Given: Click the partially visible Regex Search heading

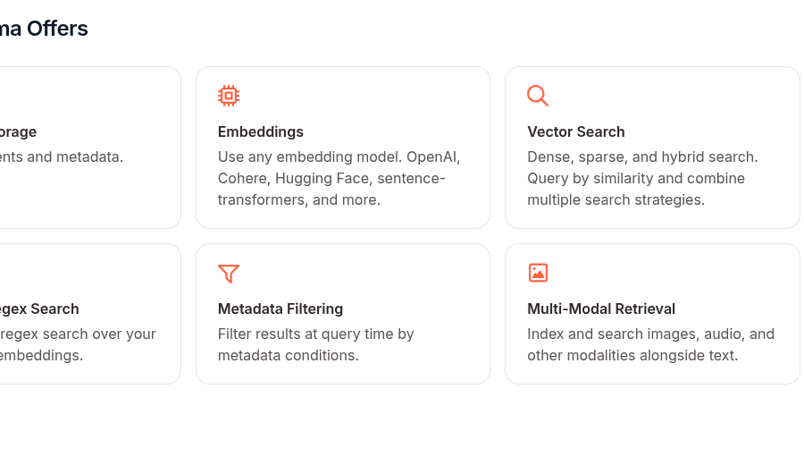Looking at the screenshot, I should coord(39,309).
